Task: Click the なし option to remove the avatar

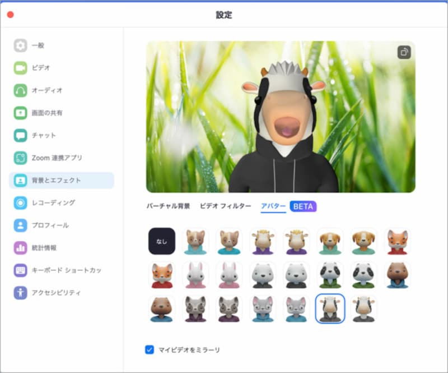Action: (x=161, y=241)
